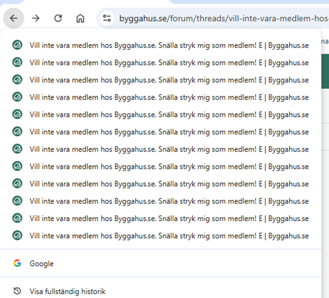The image size is (329, 298).
Task: Open Visa fullständig historik
Action: [x=67, y=292]
